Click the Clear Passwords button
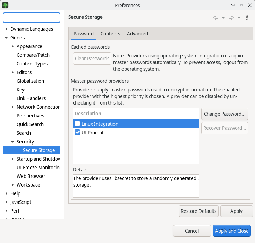 pos(92,58)
